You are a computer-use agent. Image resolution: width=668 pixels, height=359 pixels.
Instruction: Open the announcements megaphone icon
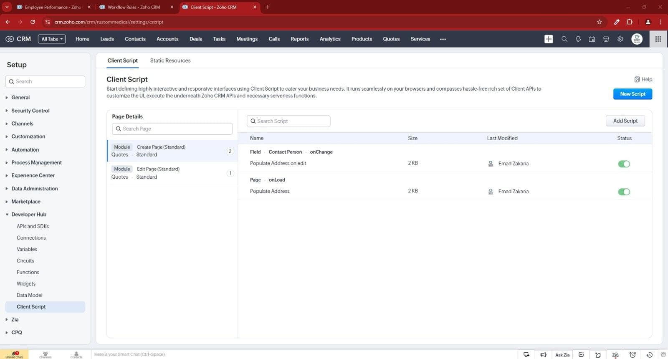pos(543,354)
